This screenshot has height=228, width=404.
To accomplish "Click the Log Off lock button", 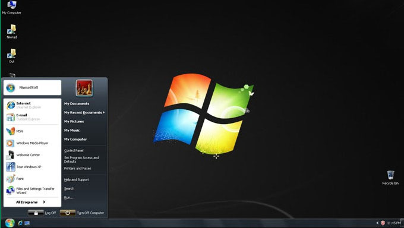I will tap(36, 213).
